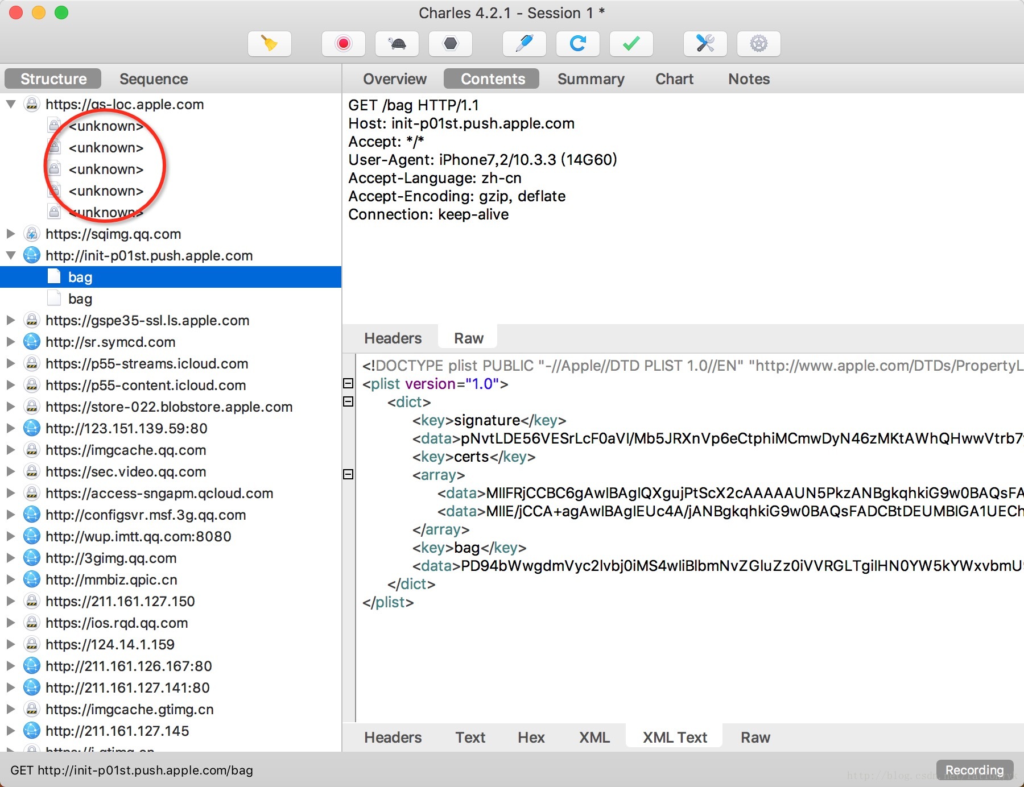Clear the session with the broom icon

(270, 43)
